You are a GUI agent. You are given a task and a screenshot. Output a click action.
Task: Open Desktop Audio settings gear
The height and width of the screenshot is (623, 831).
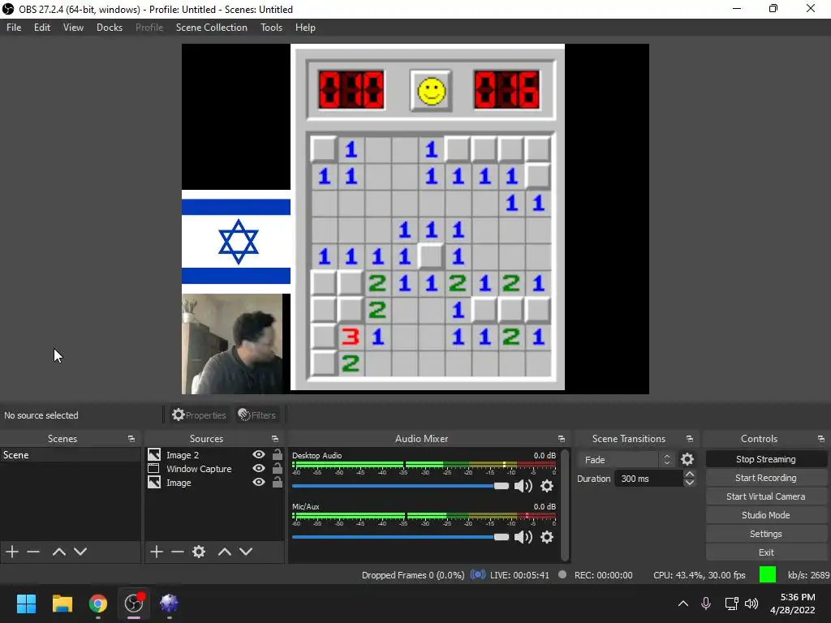(x=547, y=486)
